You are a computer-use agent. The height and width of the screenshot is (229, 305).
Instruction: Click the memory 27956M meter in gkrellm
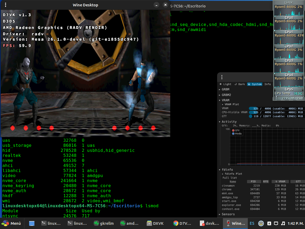tap(289, 98)
